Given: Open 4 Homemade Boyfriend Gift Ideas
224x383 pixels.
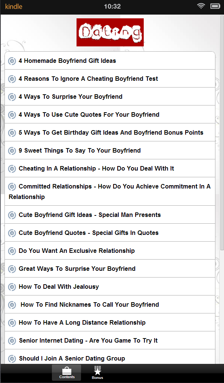Looking at the screenshot, I should point(67,61).
